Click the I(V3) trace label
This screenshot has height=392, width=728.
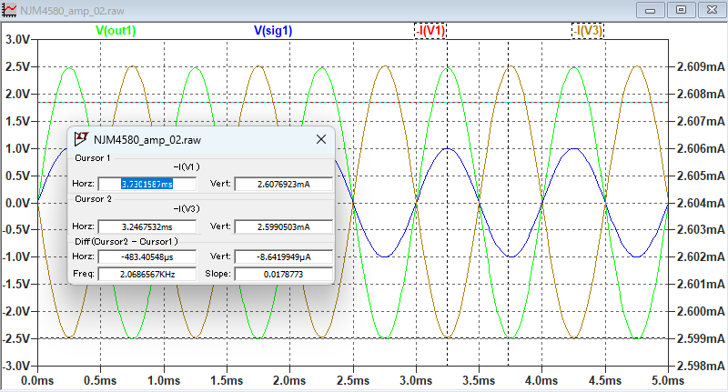(x=588, y=30)
